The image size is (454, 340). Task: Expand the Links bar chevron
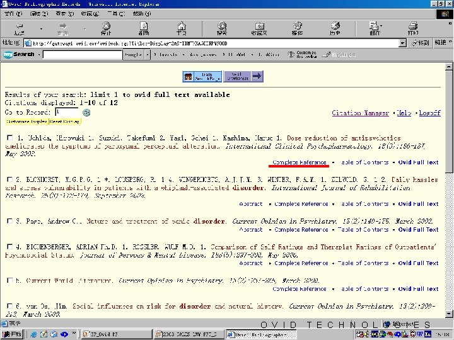point(450,42)
